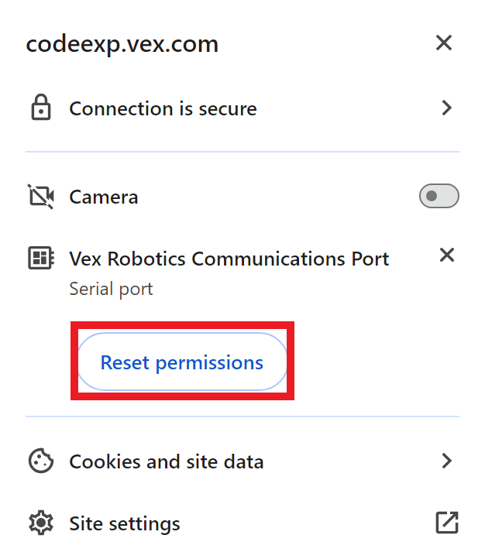Close the site information popup
Viewport: 485px width, 559px height.
coord(443,43)
